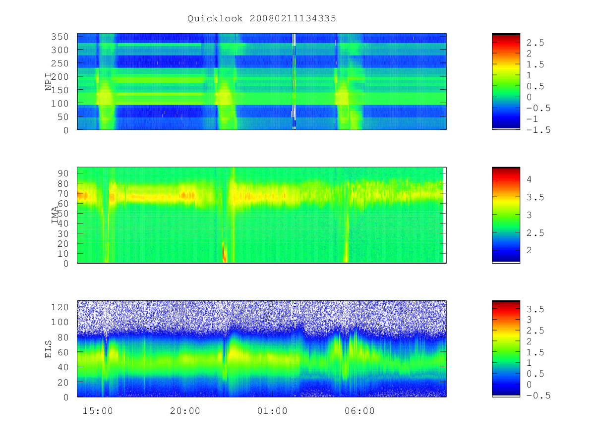Click the Quicklook 20080211134335 title
The height and width of the screenshot is (446, 595).
(x=262, y=19)
